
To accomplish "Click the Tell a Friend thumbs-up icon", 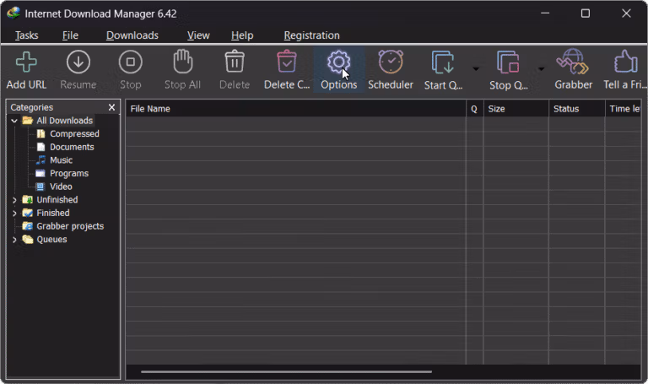I will (625, 61).
